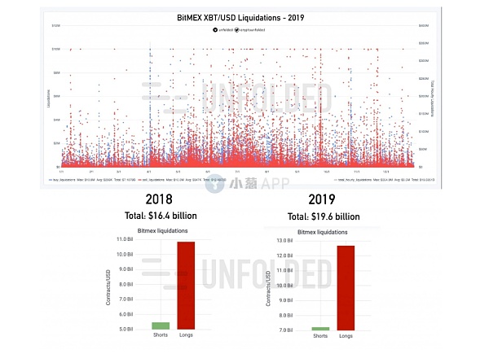This screenshot has width=489, height=354.
Task: Click the red Longs bar in 2018 chart
Action: click(186, 286)
